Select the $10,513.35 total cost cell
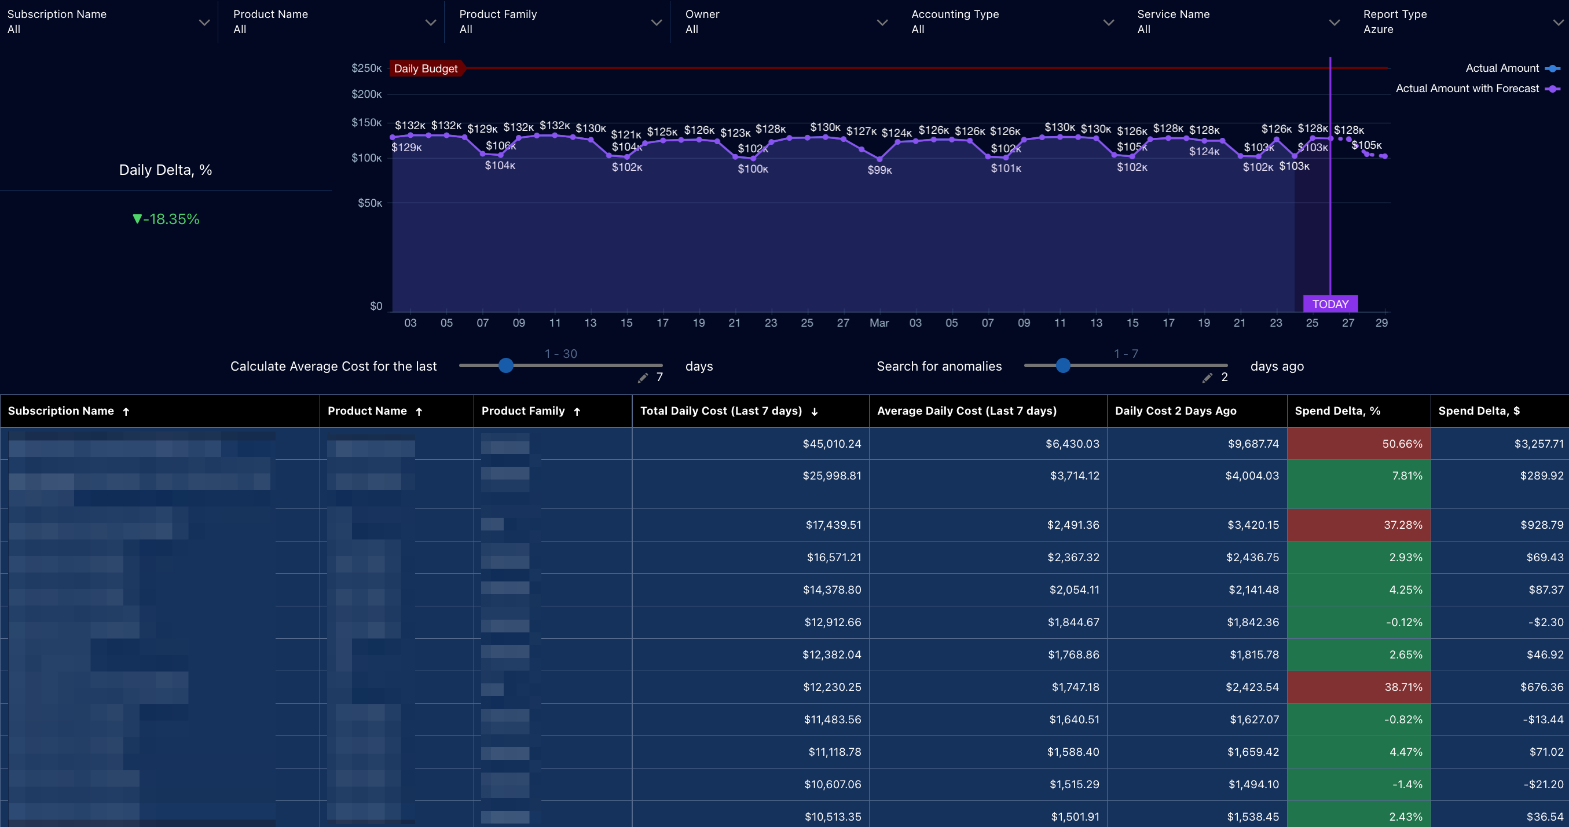This screenshot has width=1569, height=827. [x=750, y=814]
